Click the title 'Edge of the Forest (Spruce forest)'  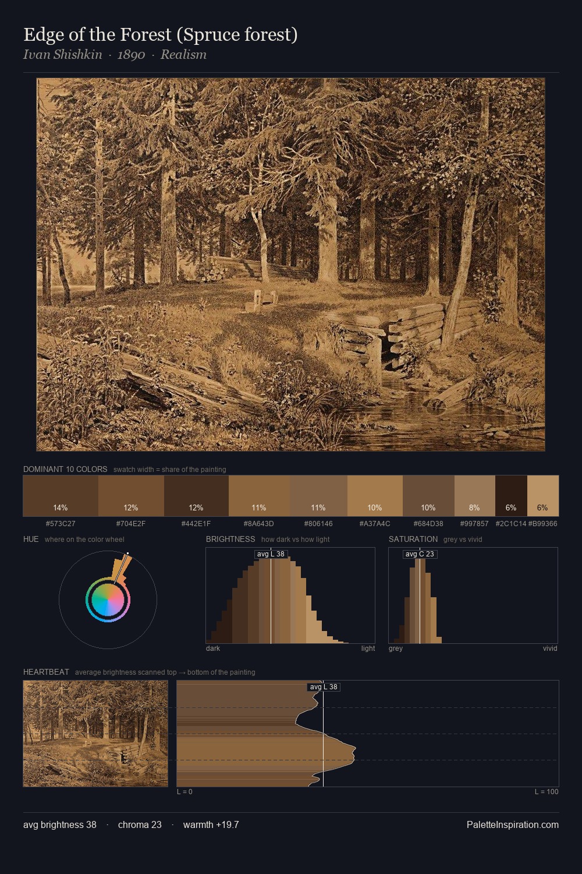point(161,35)
